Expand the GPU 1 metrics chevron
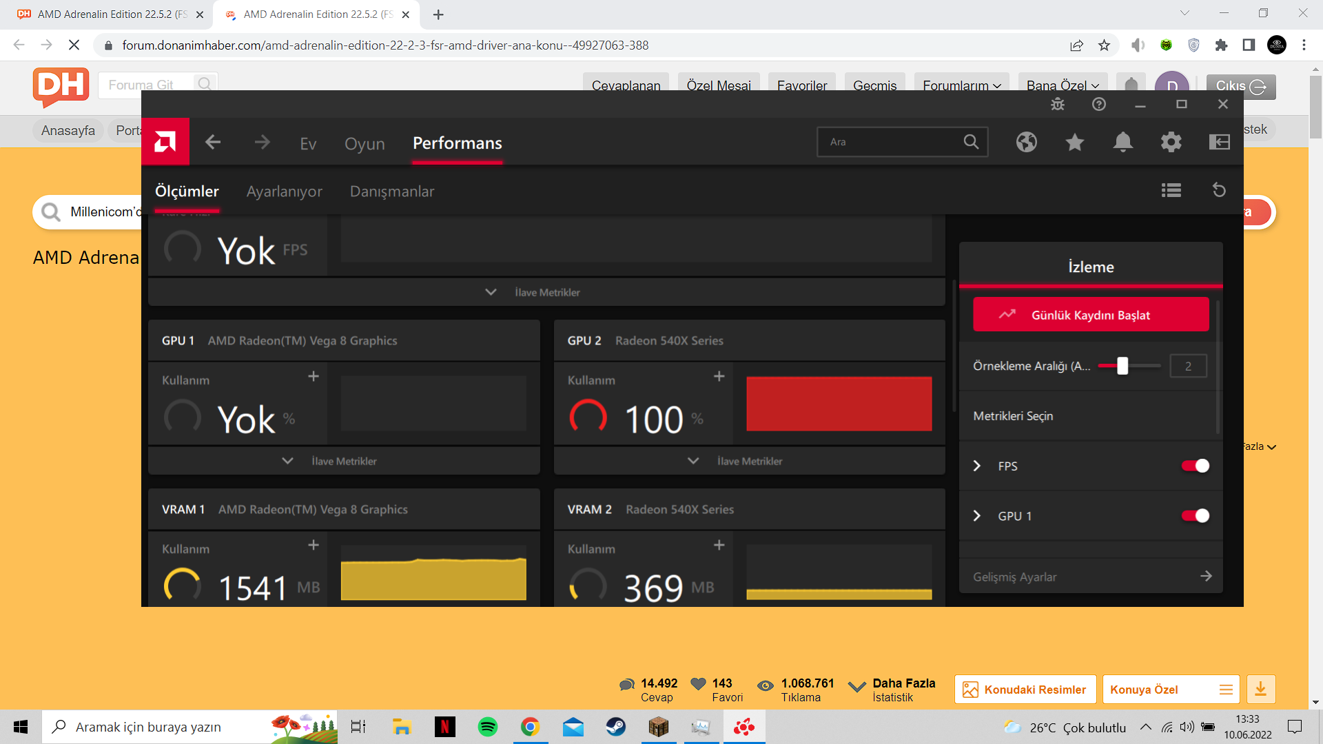 pos(977,516)
